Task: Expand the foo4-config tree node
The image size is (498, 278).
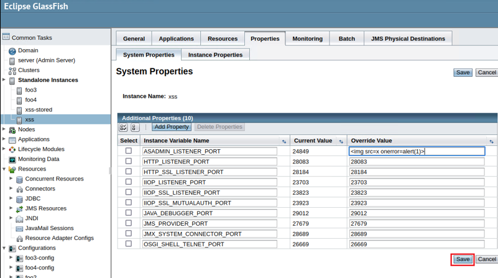Action: (x=11, y=267)
